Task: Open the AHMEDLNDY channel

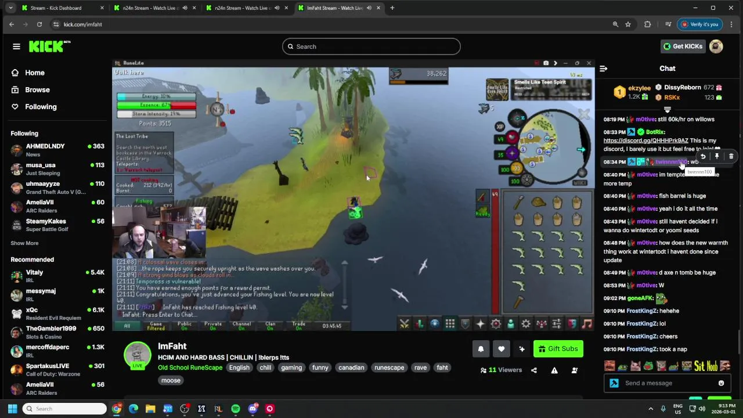Action: pyautogui.click(x=57, y=150)
